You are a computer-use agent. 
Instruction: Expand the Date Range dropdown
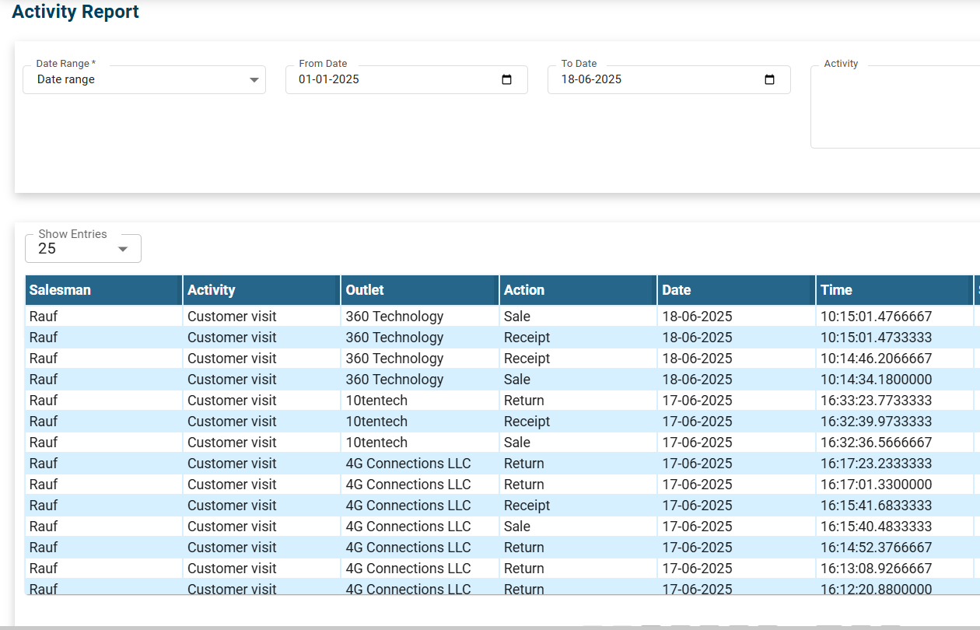[x=254, y=80]
